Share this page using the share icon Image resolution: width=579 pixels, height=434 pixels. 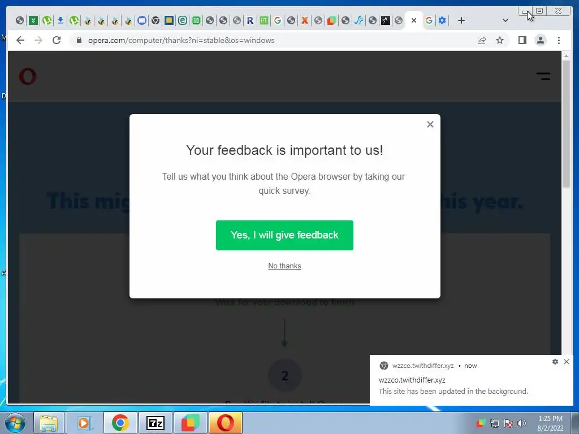tap(482, 40)
